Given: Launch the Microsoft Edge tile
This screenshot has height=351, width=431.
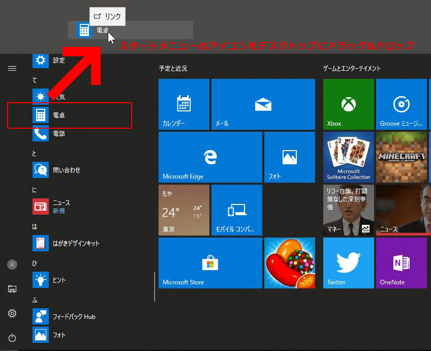Looking at the screenshot, I should click(x=210, y=157).
